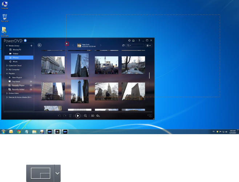Select the Flatiron Building photo
The height and width of the screenshot is (182, 239).
[133, 91]
